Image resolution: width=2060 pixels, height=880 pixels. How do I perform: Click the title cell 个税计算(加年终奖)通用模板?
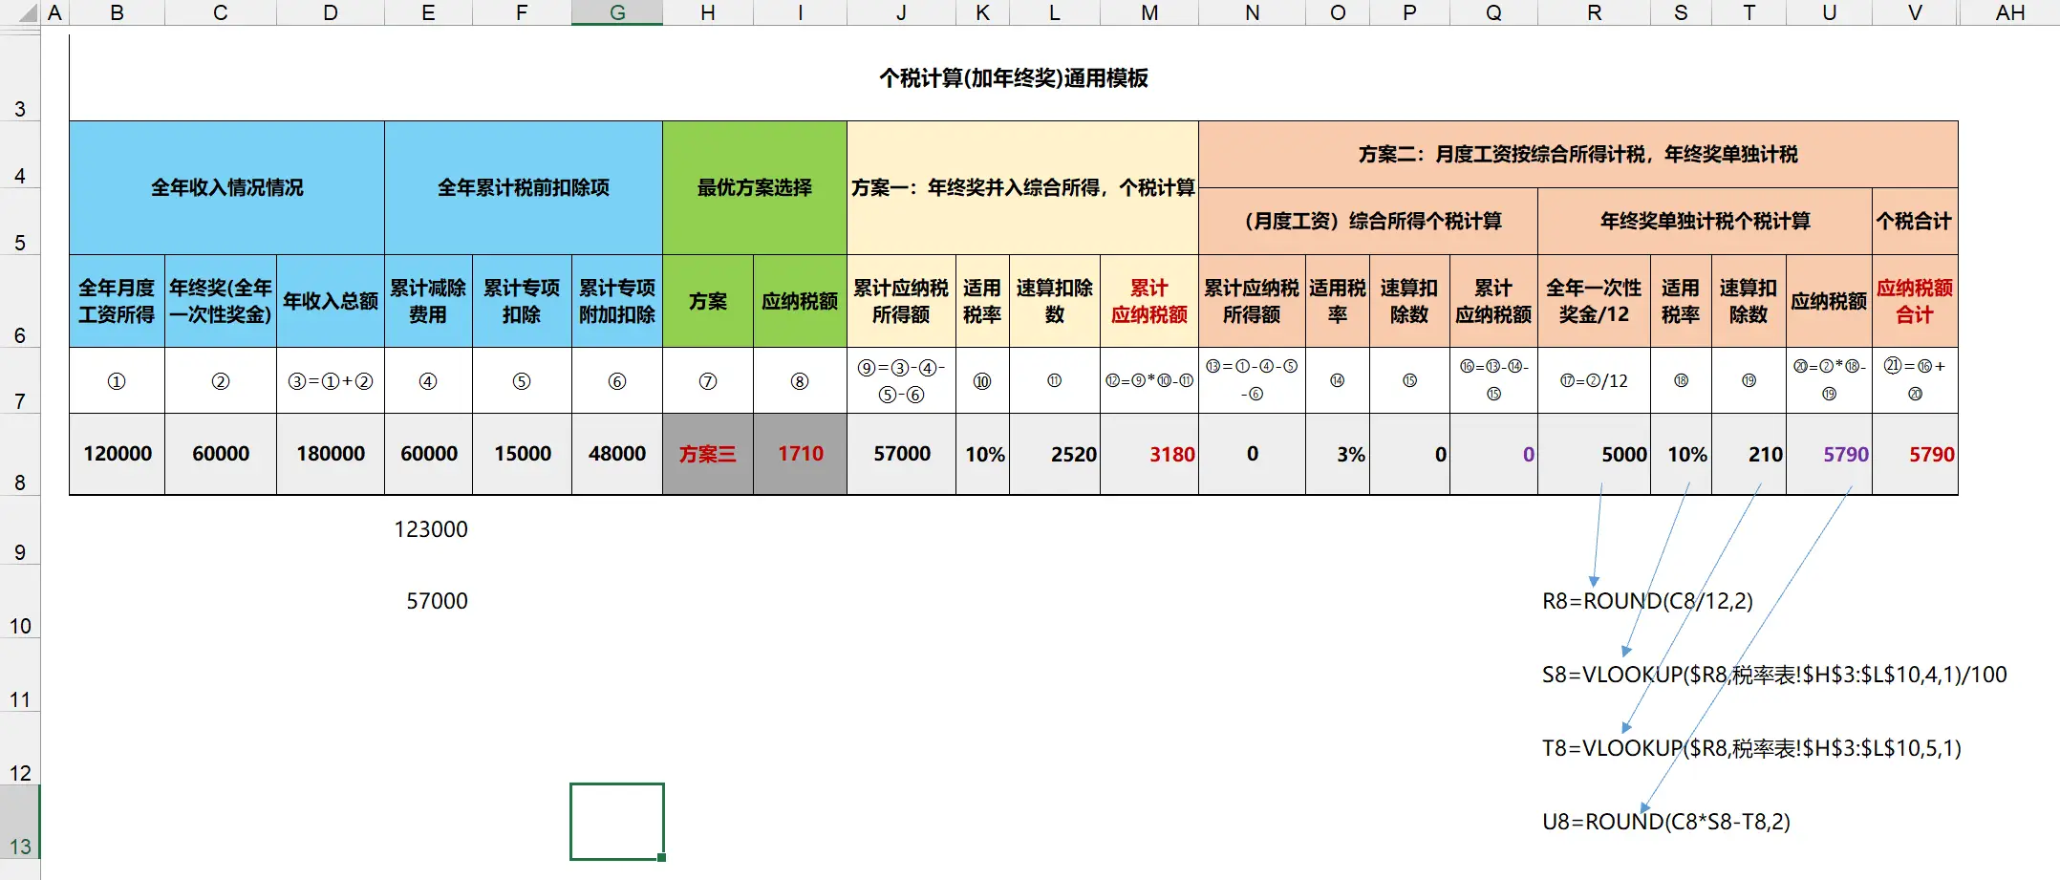click(1013, 78)
